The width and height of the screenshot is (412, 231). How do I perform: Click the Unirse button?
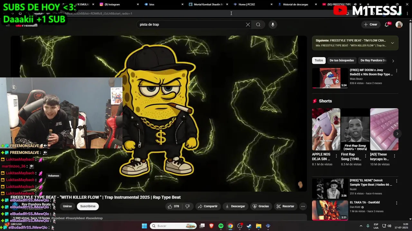pos(67,206)
